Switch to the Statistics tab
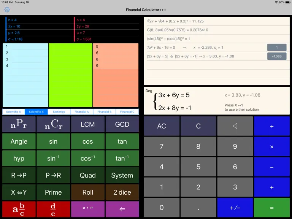The height and width of the screenshot is (219, 292). 59,112
